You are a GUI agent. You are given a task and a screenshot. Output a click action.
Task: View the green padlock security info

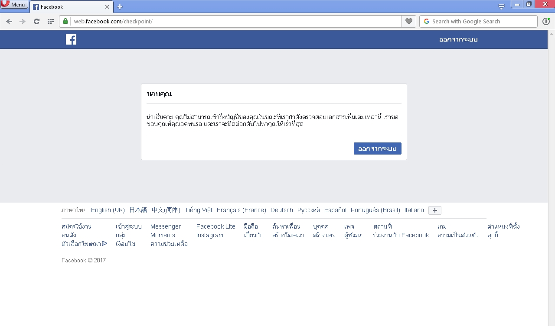pos(65,21)
